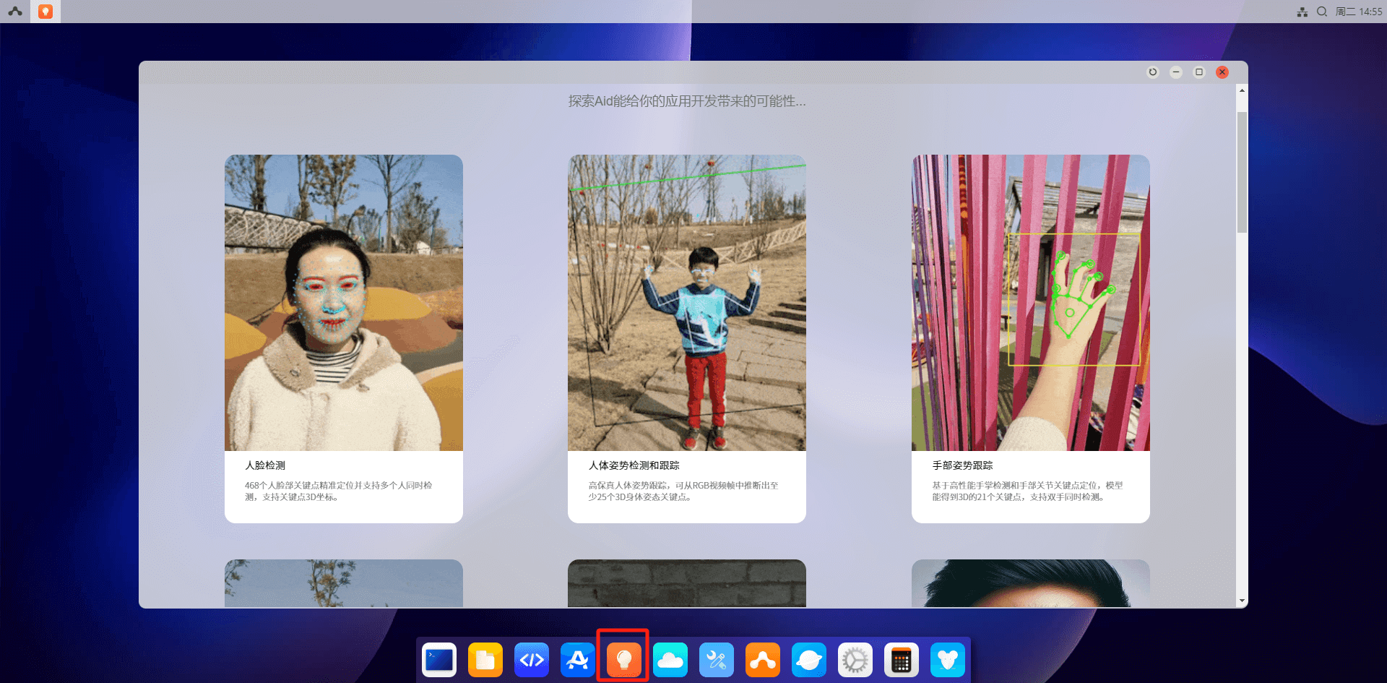
Task: Open the terminal app in the dock
Action: point(439,660)
